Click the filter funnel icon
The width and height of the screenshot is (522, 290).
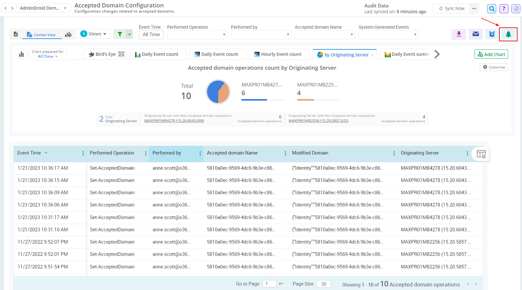120,34
